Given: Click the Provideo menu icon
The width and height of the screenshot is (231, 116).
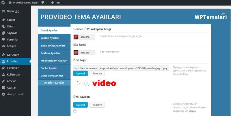Looking at the screenshot, I should [3, 61].
